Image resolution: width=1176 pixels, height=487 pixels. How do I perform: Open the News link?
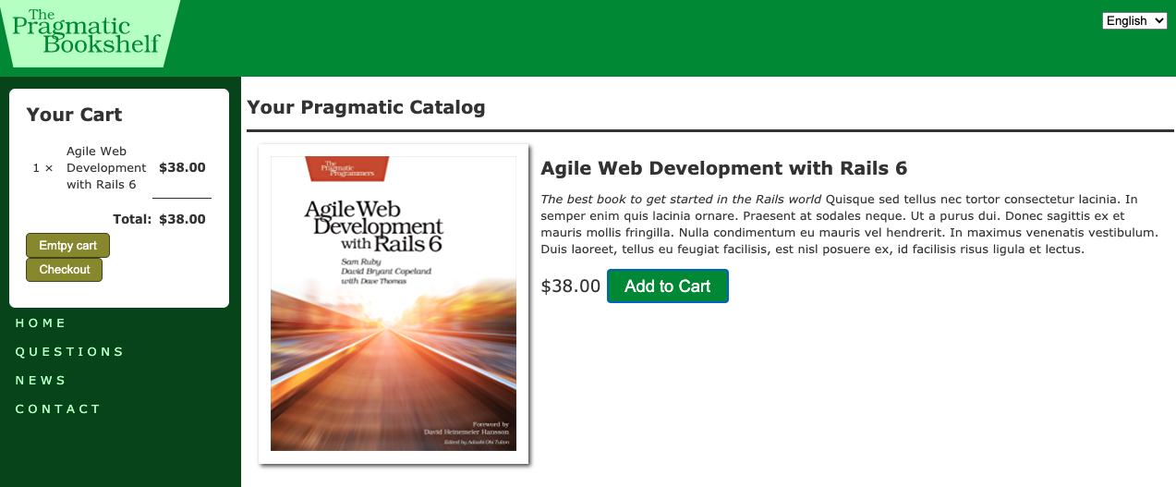point(41,380)
